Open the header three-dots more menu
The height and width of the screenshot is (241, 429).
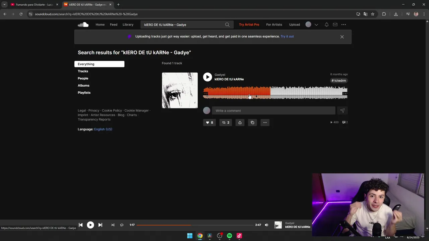tap(344, 24)
